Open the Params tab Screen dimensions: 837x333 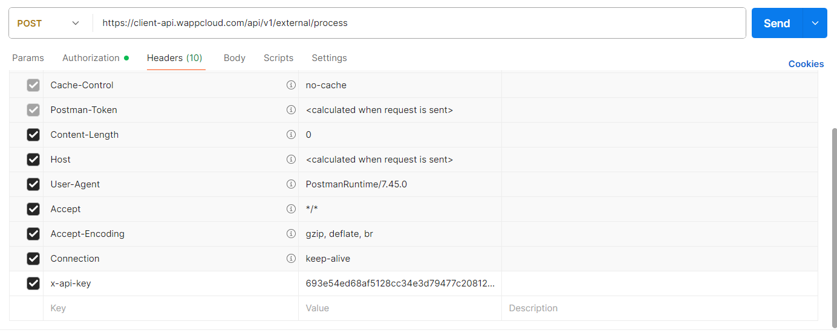tap(28, 58)
